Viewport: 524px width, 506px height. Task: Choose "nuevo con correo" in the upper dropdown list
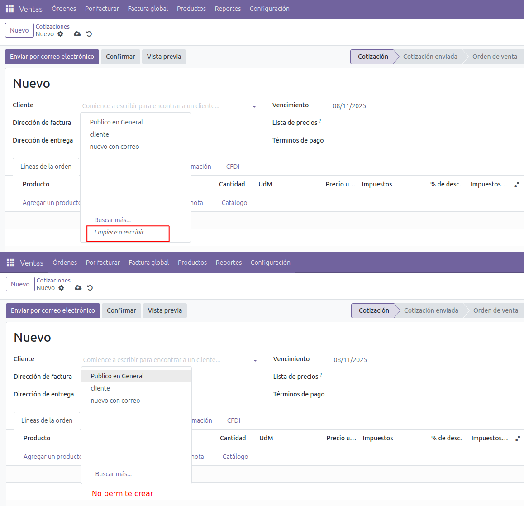point(114,147)
